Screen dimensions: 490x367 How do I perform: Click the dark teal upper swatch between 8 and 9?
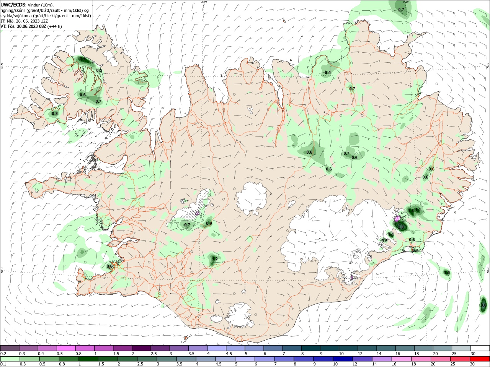311,348
